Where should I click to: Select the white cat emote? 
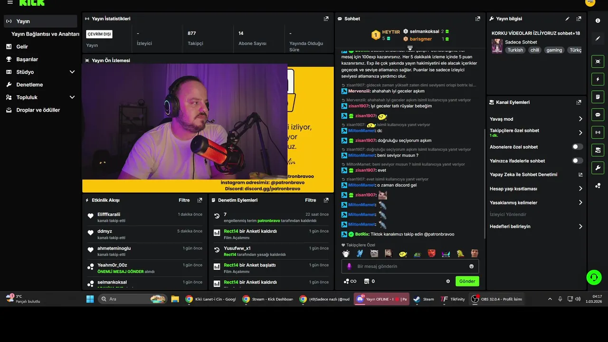374,254
